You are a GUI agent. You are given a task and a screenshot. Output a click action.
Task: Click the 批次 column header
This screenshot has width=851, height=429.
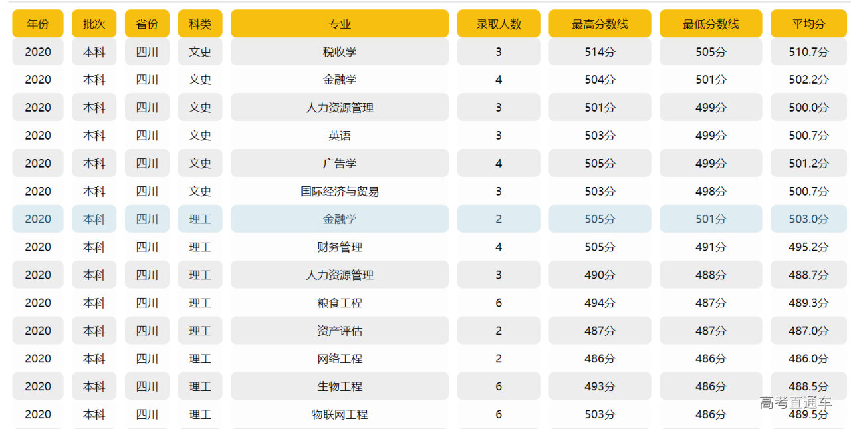coord(94,24)
